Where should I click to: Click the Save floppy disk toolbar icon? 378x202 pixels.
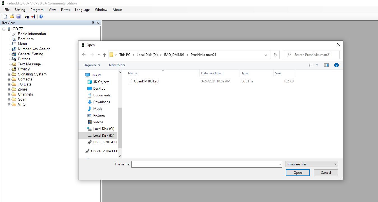18,17
